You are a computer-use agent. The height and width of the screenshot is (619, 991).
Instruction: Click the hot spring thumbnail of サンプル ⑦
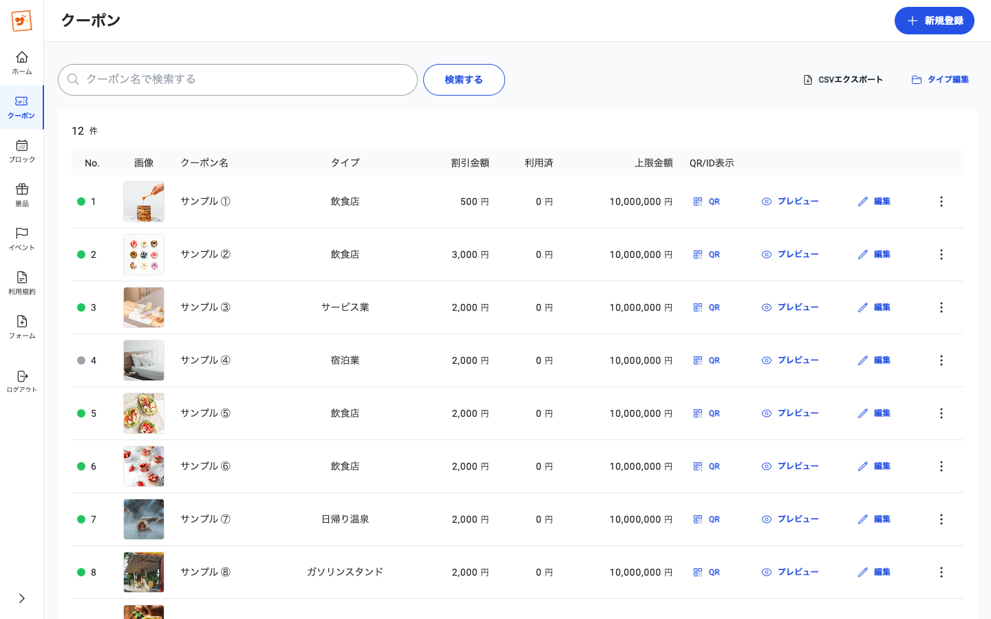(x=144, y=519)
